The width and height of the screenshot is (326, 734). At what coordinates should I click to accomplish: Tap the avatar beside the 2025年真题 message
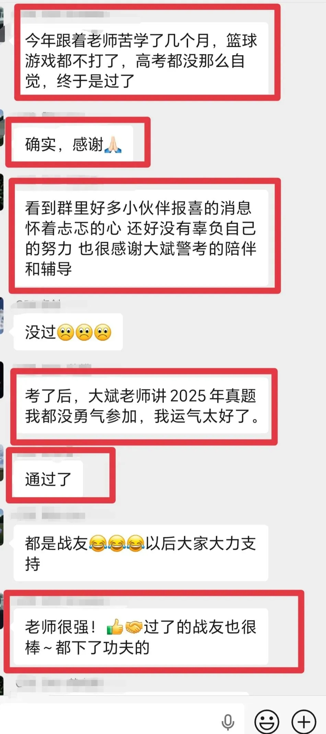pyautogui.click(x=1, y=380)
